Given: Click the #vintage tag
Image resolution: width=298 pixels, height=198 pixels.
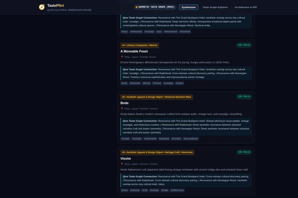Looking at the screenshot, I should point(125,139).
